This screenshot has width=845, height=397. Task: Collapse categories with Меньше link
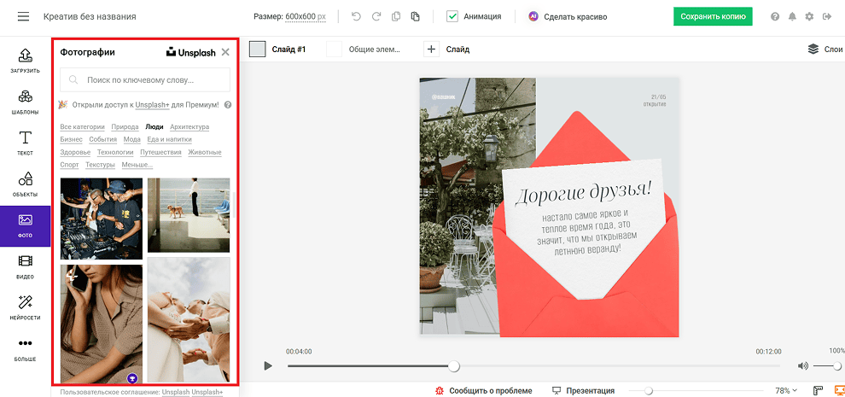pos(137,165)
